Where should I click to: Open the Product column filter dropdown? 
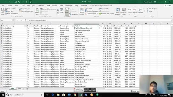pyautogui.click(x=98, y=26)
